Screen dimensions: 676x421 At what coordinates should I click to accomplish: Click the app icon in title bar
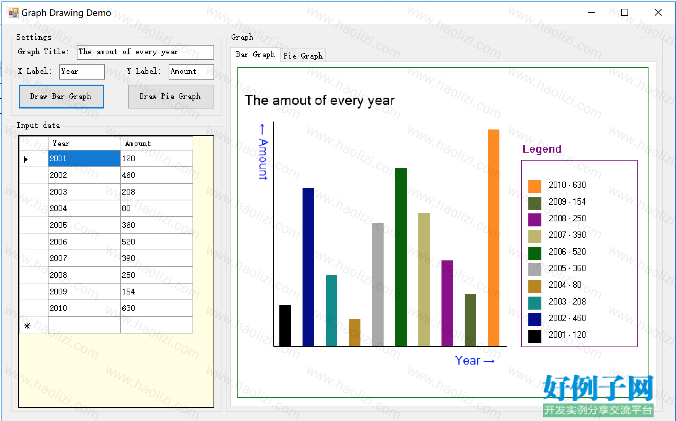click(13, 13)
